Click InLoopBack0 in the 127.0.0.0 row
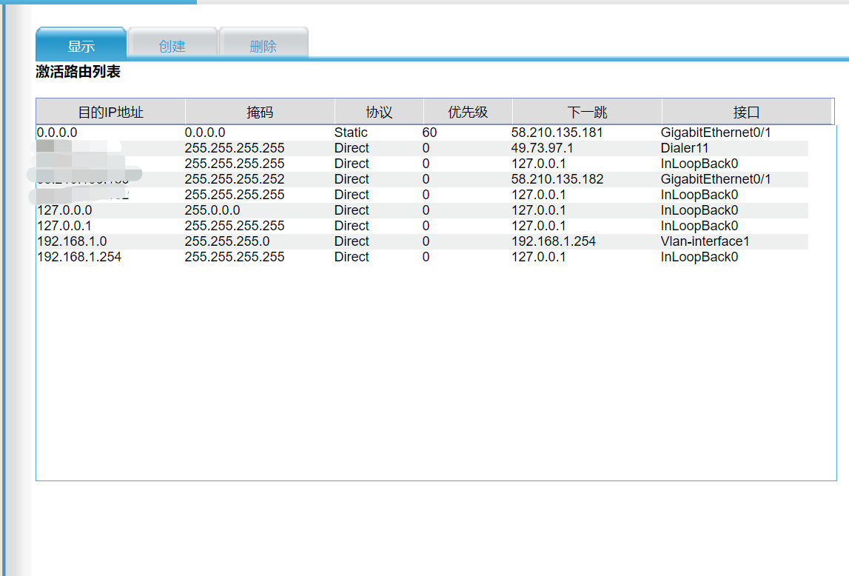849x576 pixels. pyautogui.click(x=699, y=210)
